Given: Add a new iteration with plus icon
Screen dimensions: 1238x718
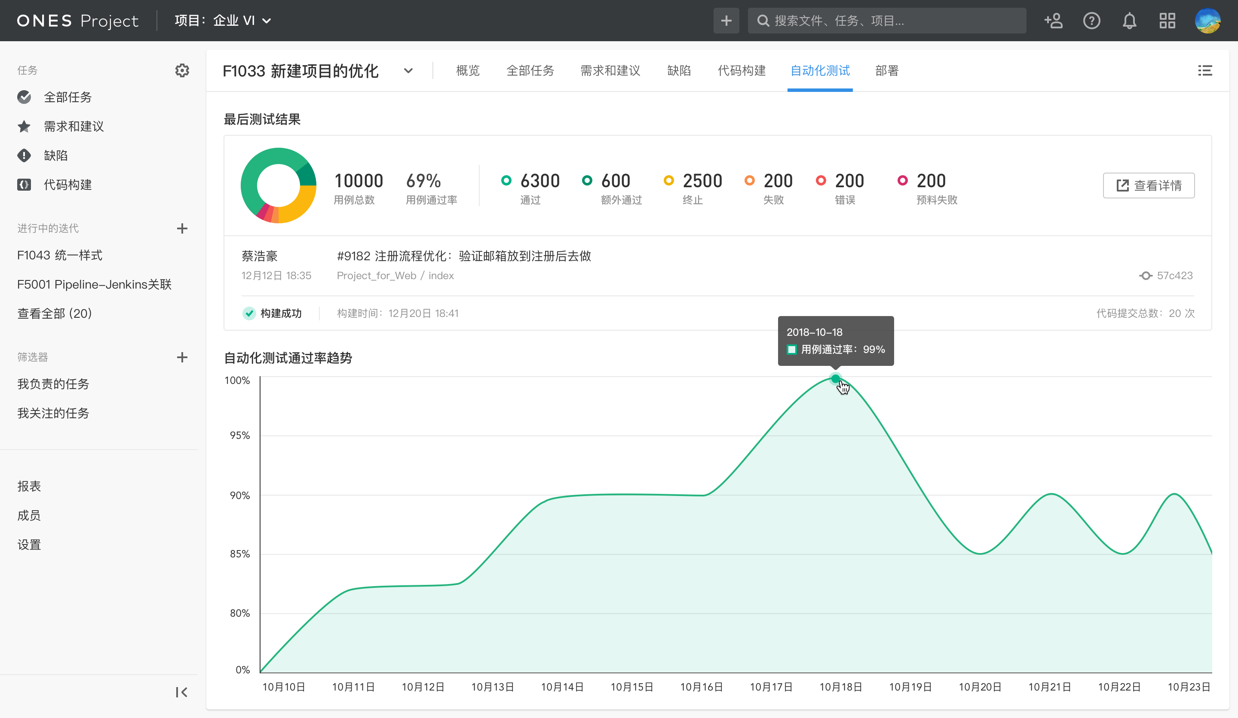Looking at the screenshot, I should (182, 228).
